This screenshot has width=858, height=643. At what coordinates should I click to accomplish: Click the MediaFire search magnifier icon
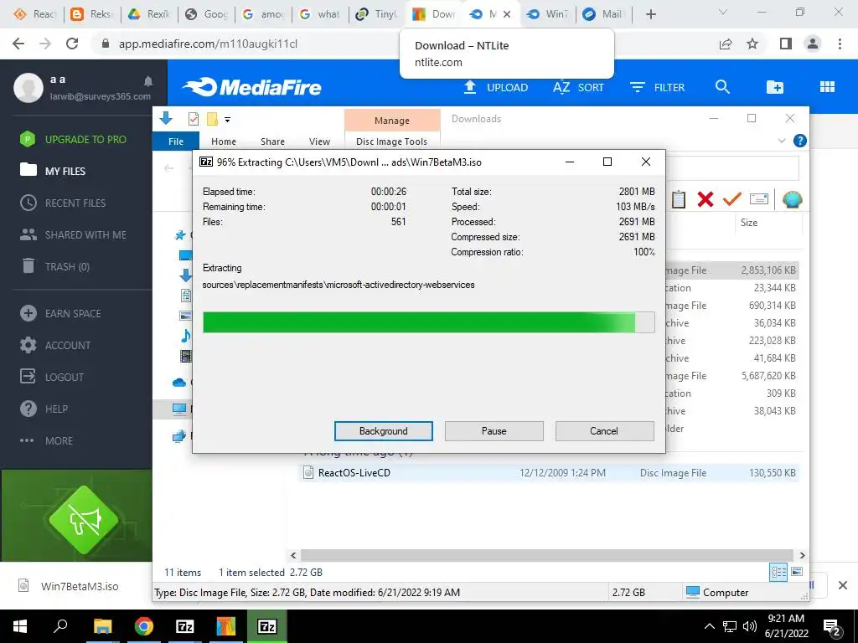click(722, 87)
